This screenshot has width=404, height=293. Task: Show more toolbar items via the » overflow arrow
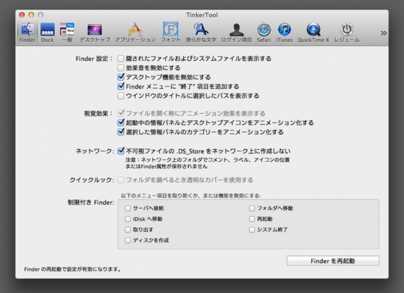[x=383, y=33]
